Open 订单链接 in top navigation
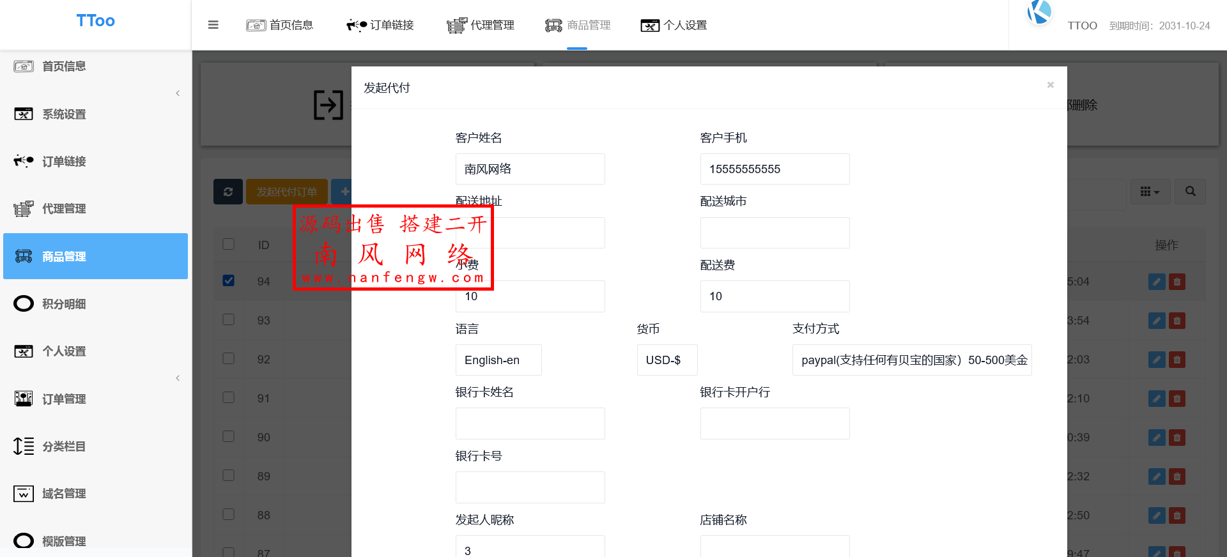The image size is (1227, 557). (x=380, y=25)
